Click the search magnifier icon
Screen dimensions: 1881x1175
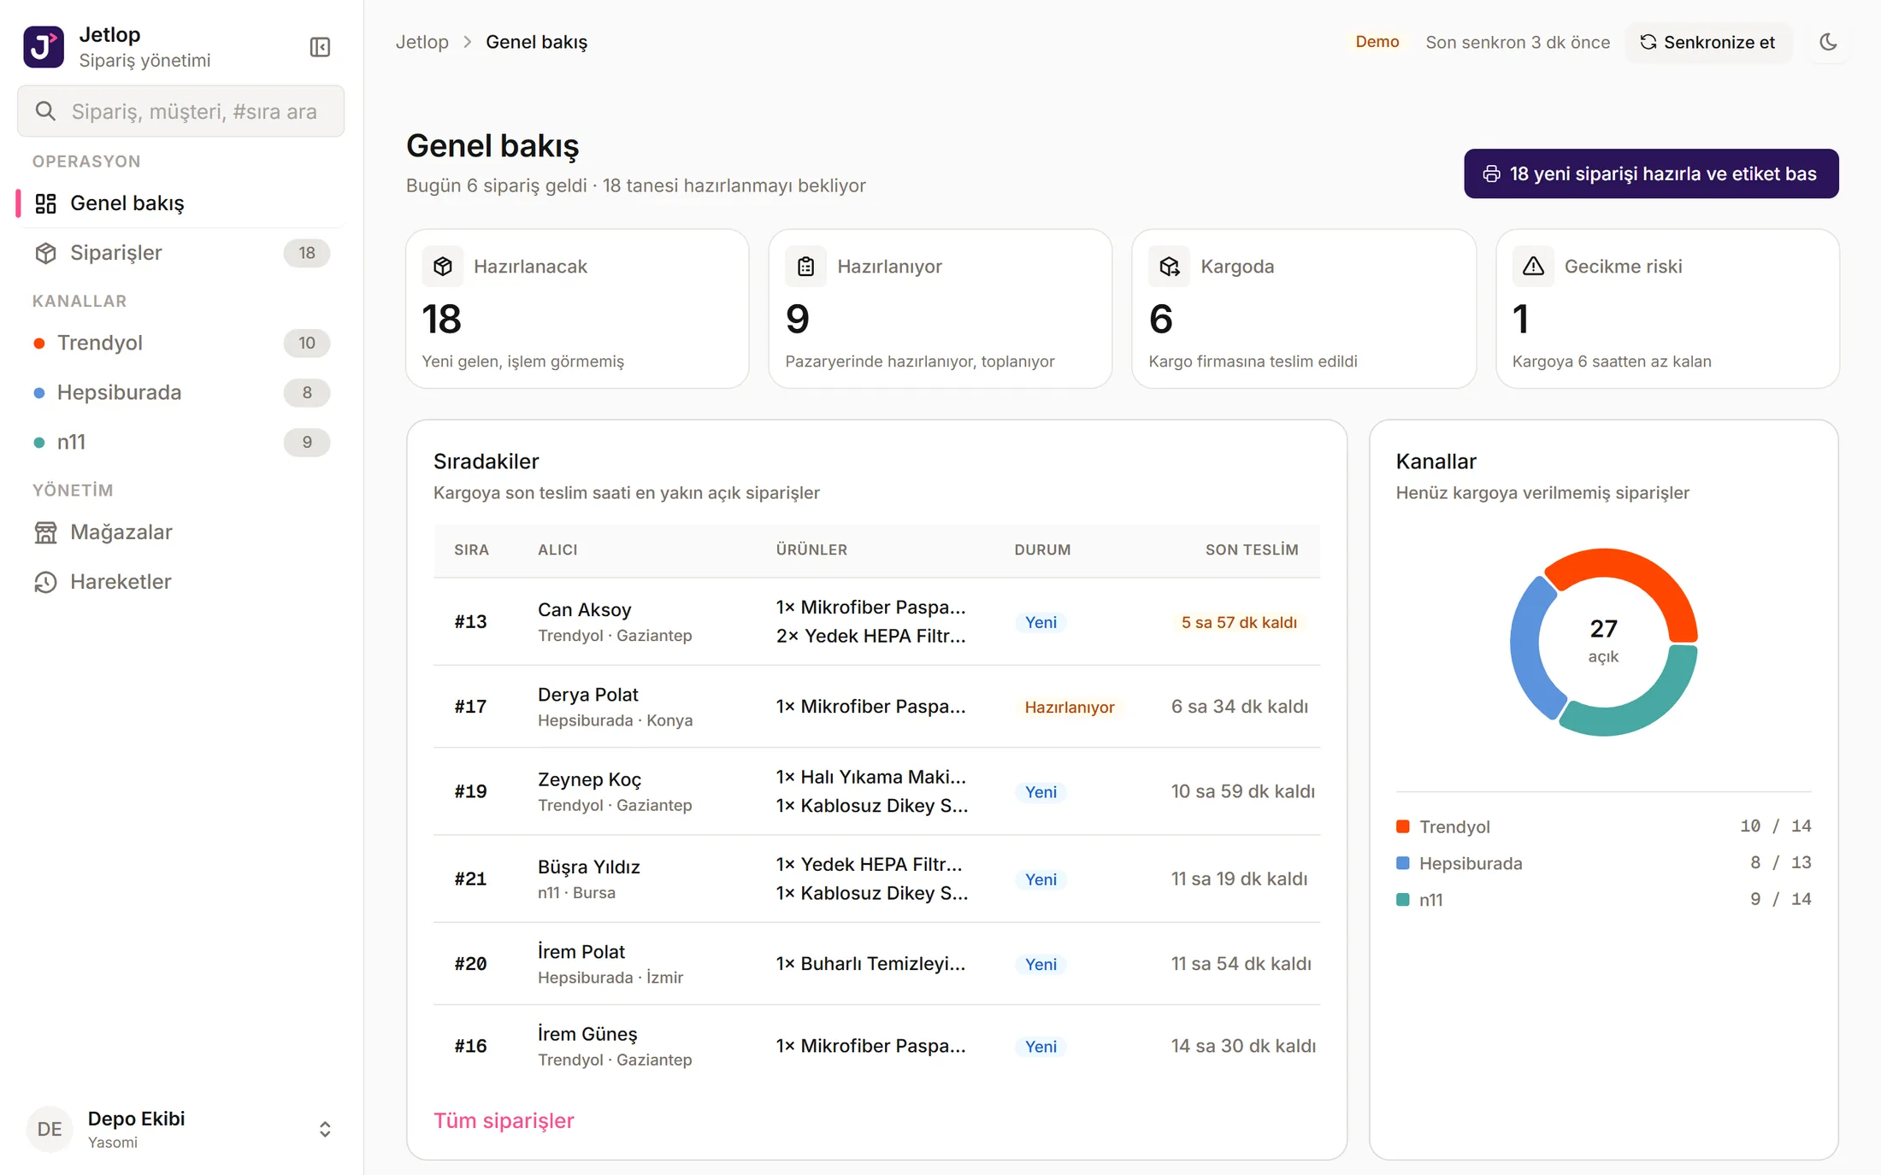tap(45, 111)
